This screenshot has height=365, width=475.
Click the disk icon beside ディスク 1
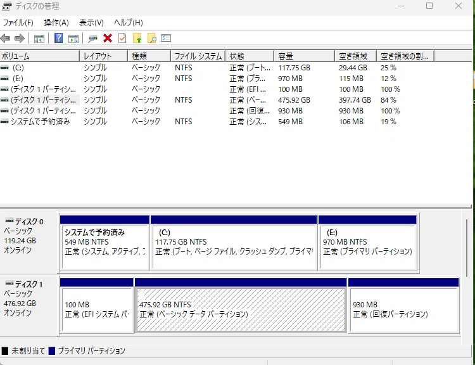click(9, 283)
